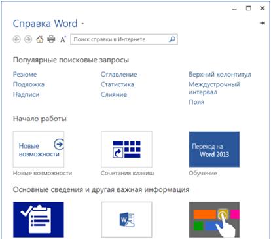271x239 pixels.
Task: Click the Обучение caption
Action: click(x=203, y=173)
